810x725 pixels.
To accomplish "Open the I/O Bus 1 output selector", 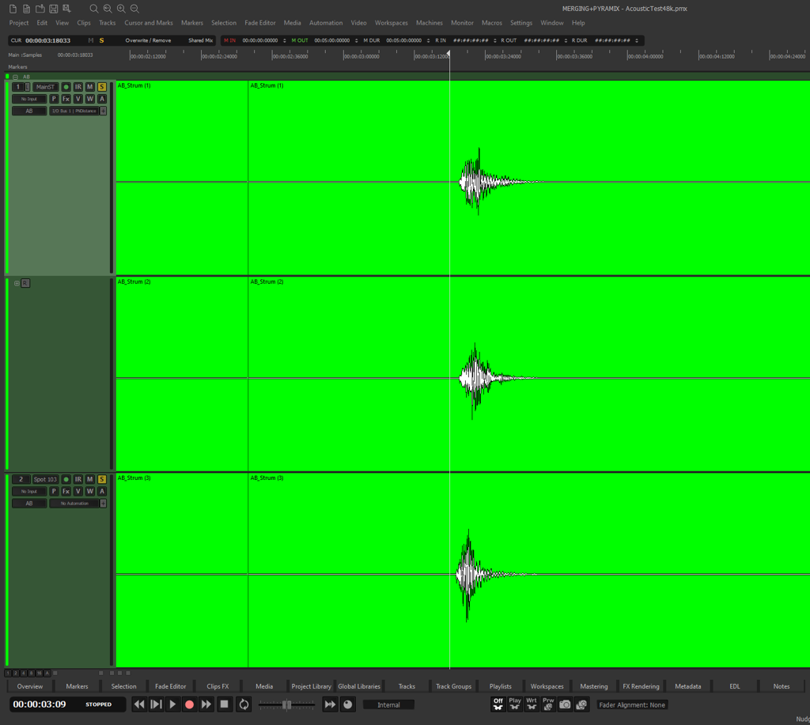I will (74, 111).
